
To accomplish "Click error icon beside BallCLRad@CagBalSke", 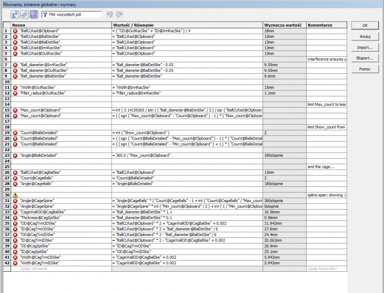I will point(15,173).
